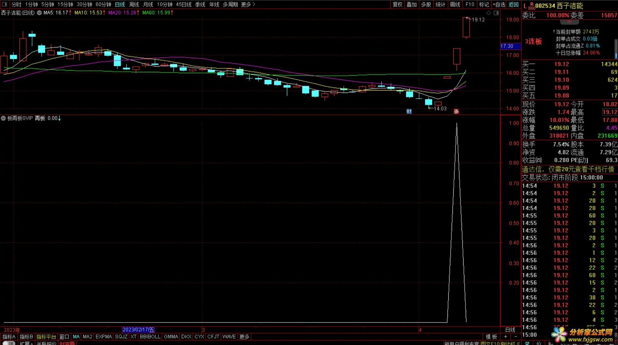Open the 指标B tab
Screen dimensions: 618x345
[x=26, y=337]
